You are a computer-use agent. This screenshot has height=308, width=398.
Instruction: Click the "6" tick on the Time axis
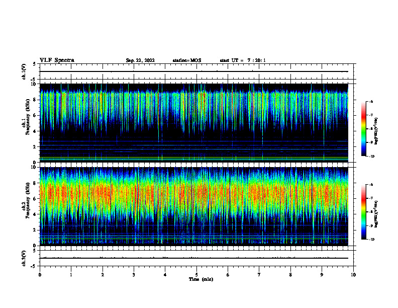coord(228,275)
